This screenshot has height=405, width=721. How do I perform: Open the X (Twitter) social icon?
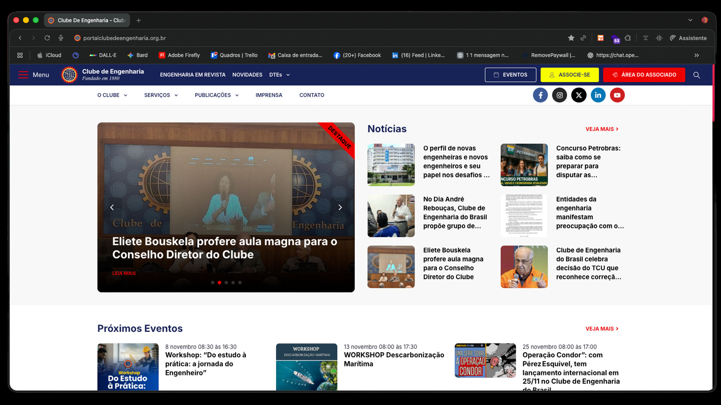point(579,95)
